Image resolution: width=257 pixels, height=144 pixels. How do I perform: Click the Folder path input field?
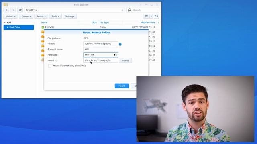point(100,44)
